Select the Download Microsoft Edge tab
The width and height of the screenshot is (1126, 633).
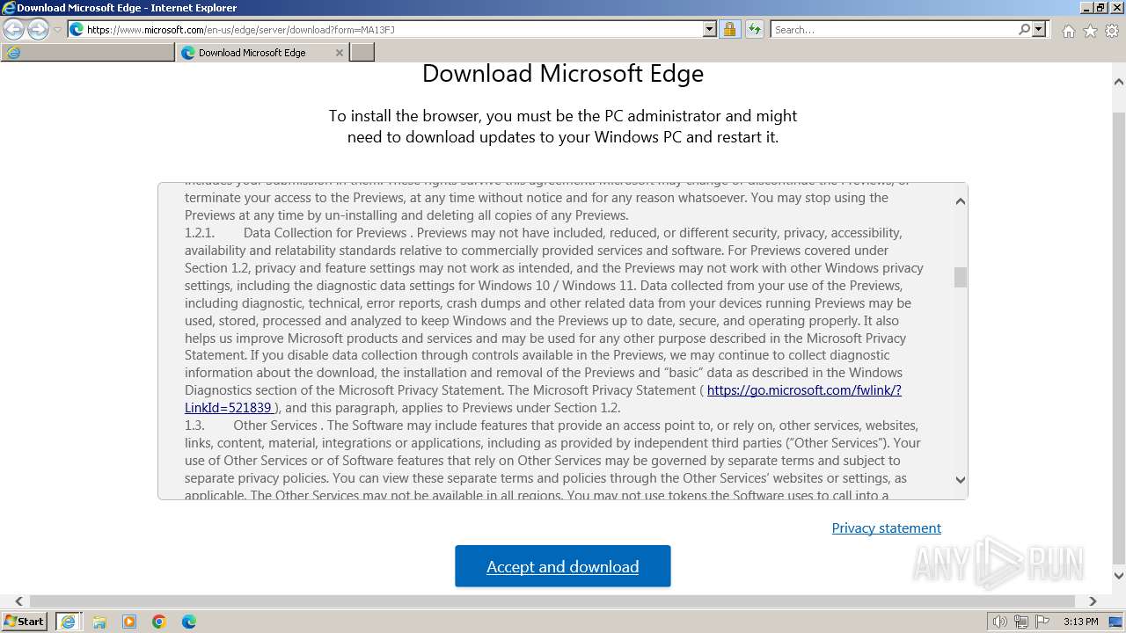click(x=252, y=53)
